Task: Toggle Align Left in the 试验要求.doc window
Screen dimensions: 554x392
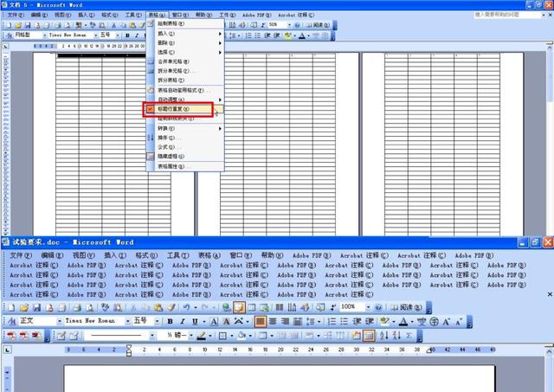Action: [260, 321]
